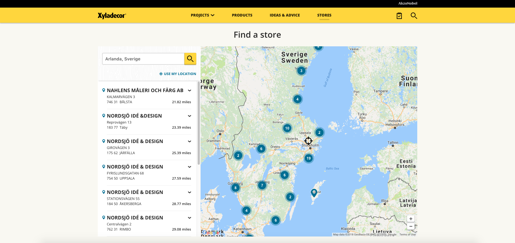Click the yellow search magnifier button
The height and width of the screenshot is (243, 515).
[190, 59]
